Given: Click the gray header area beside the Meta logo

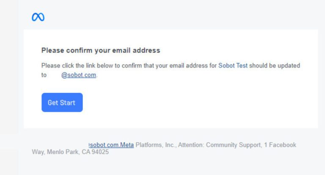Looking at the screenshot, I should click(x=169, y=17).
